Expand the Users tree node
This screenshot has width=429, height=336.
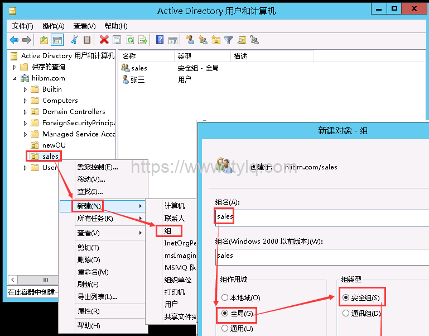click(25, 168)
